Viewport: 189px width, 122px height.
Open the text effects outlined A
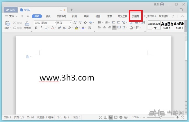point(70,28)
